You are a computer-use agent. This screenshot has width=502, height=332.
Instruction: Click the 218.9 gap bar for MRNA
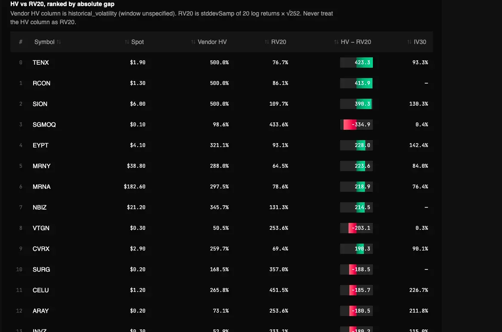pos(356,187)
